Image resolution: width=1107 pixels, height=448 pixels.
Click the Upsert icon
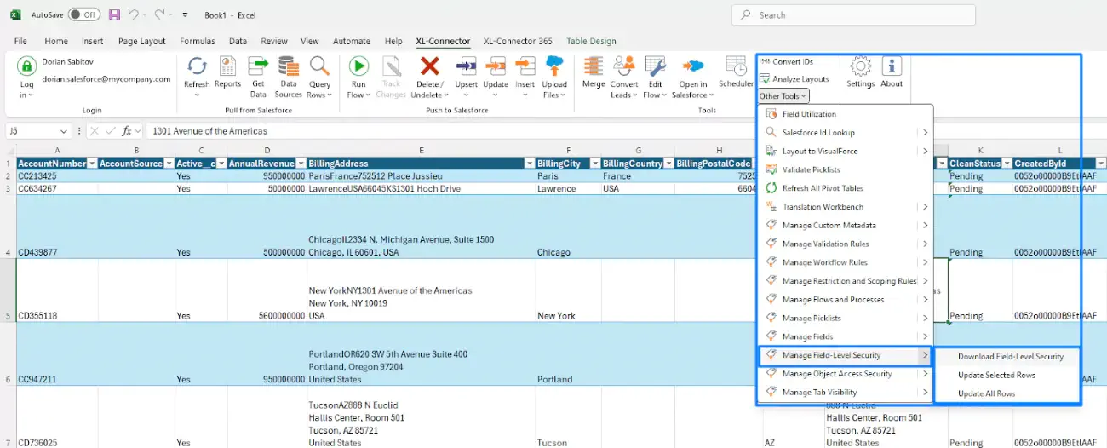pos(466,66)
